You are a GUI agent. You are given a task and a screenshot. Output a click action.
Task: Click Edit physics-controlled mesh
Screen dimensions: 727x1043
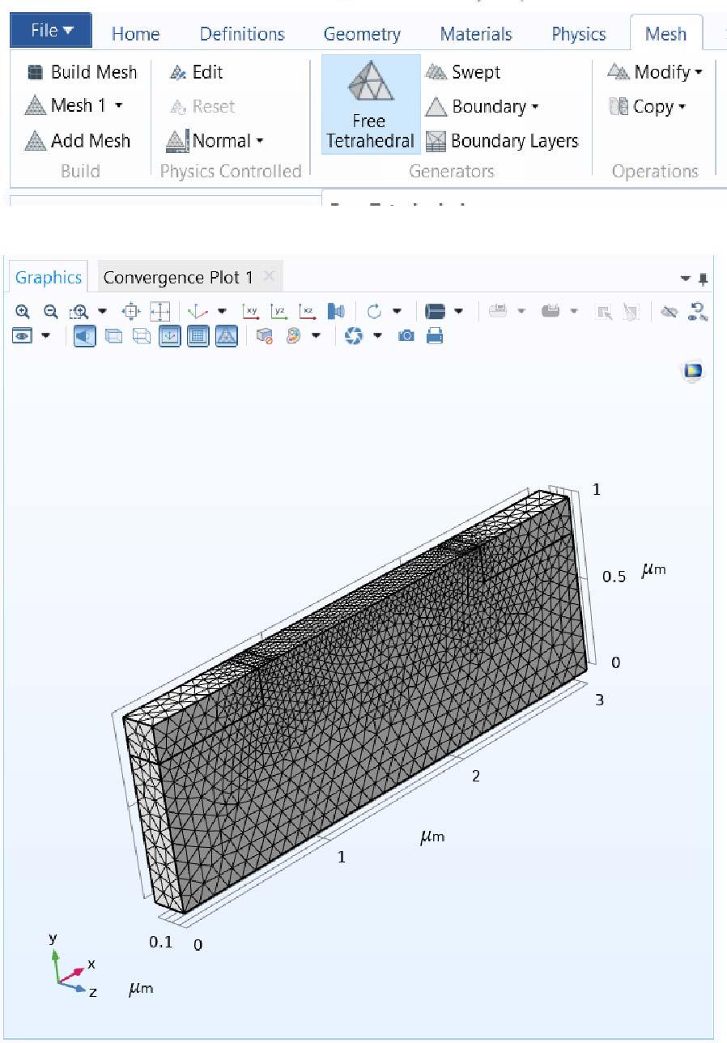[x=196, y=72]
